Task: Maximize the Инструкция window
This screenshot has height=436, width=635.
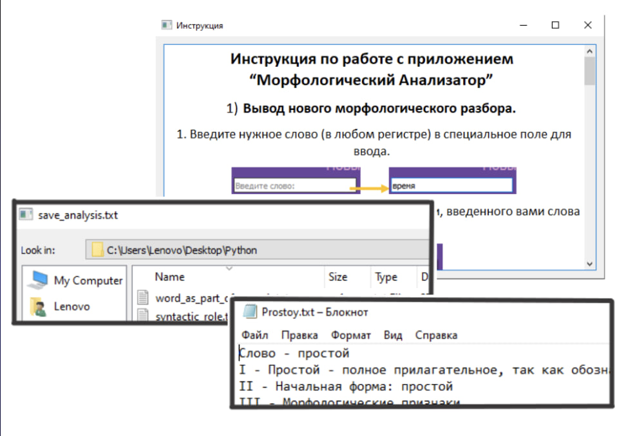Action: click(555, 25)
